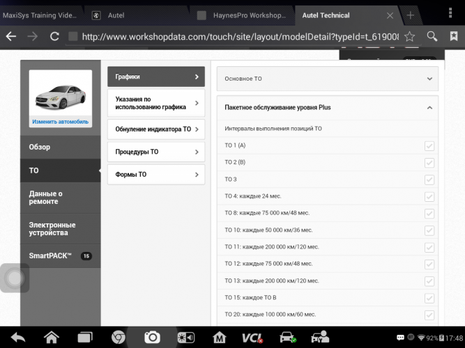Open Указания по использованию графика

point(156,103)
